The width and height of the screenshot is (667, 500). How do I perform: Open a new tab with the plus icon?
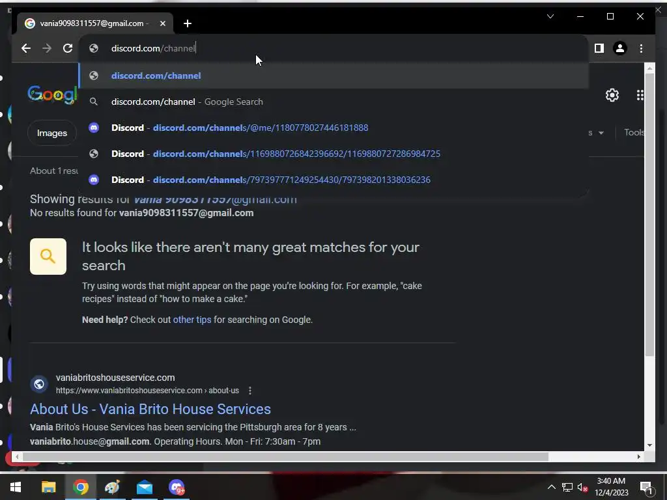click(x=188, y=24)
